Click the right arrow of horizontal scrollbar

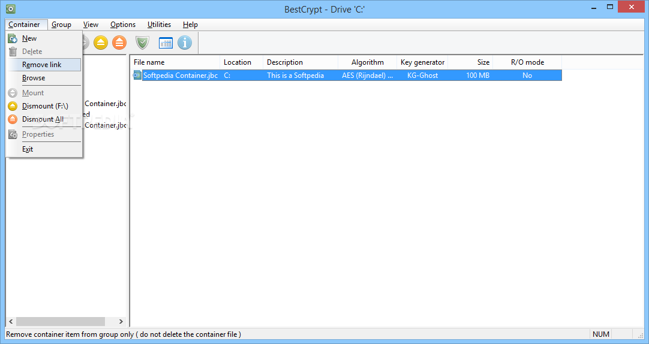click(x=121, y=321)
